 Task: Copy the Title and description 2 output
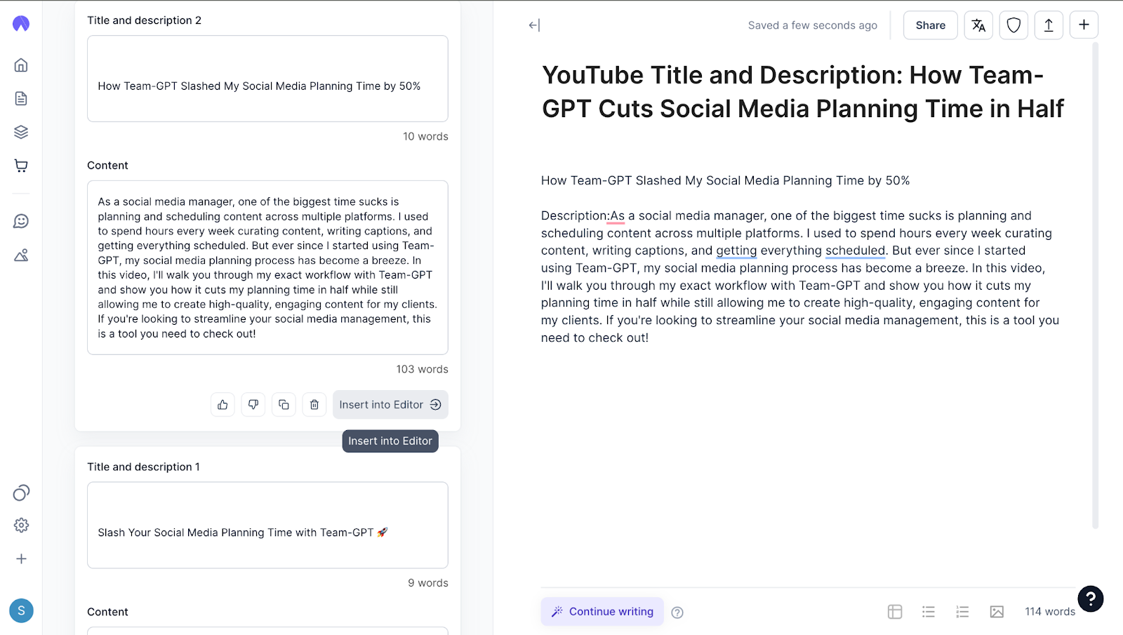click(284, 405)
